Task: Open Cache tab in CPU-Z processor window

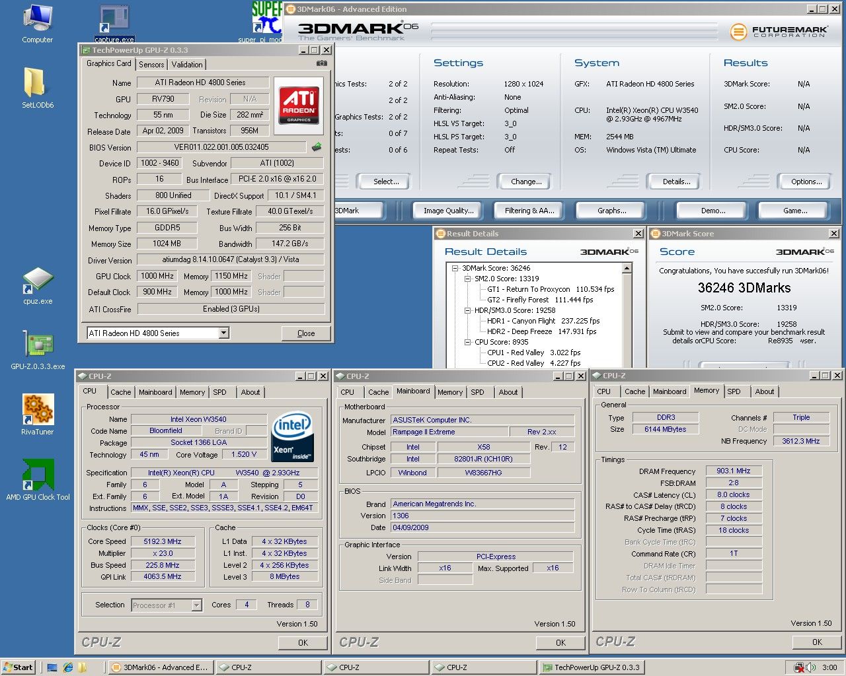Action: pos(120,392)
